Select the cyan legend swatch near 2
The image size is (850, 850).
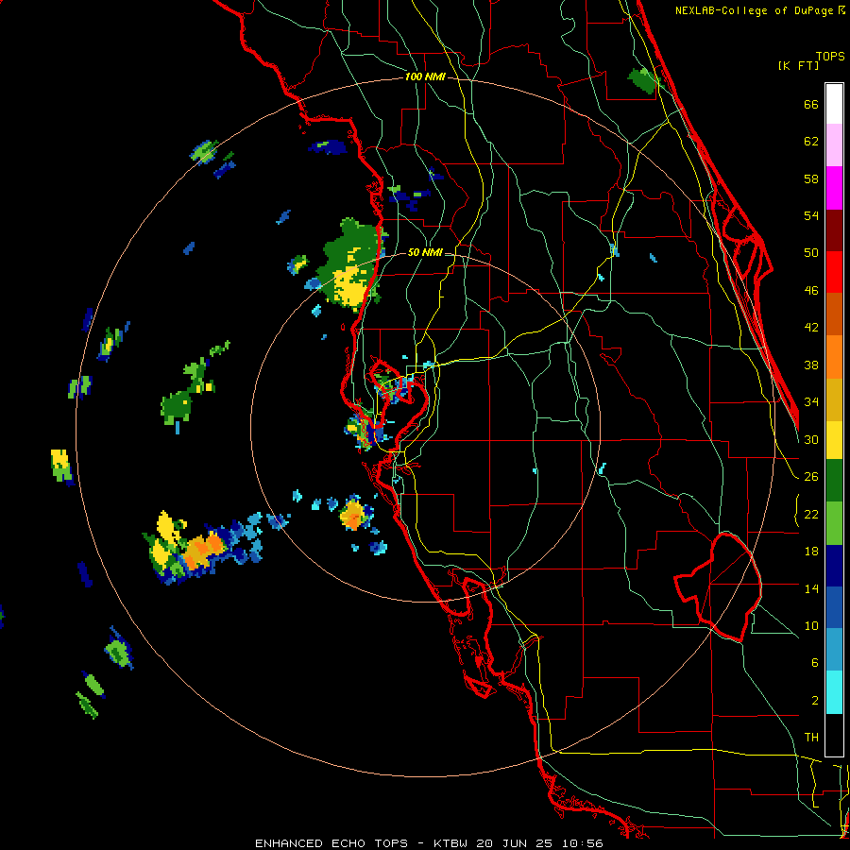pos(834,692)
